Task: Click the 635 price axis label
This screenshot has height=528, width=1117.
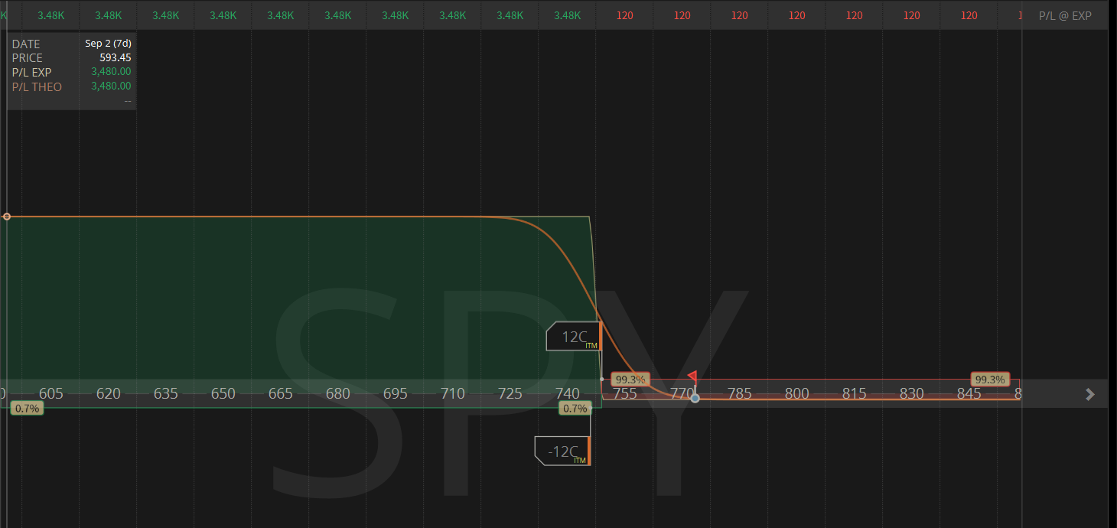Action: click(x=166, y=393)
